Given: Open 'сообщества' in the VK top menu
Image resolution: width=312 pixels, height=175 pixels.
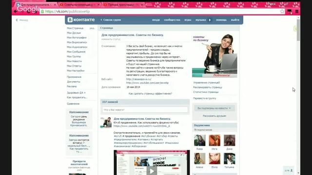Looking at the screenshot, I should [x=172, y=20].
